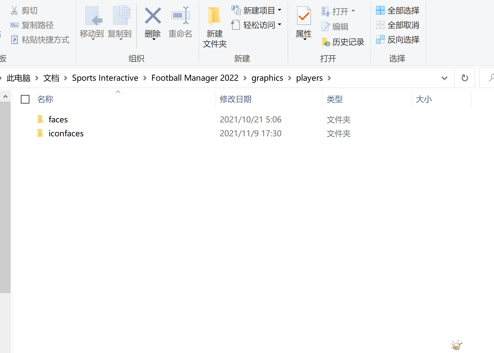This screenshot has height=353, width=494.
Task: Open the address bar history dropdown
Action: click(x=444, y=78)
